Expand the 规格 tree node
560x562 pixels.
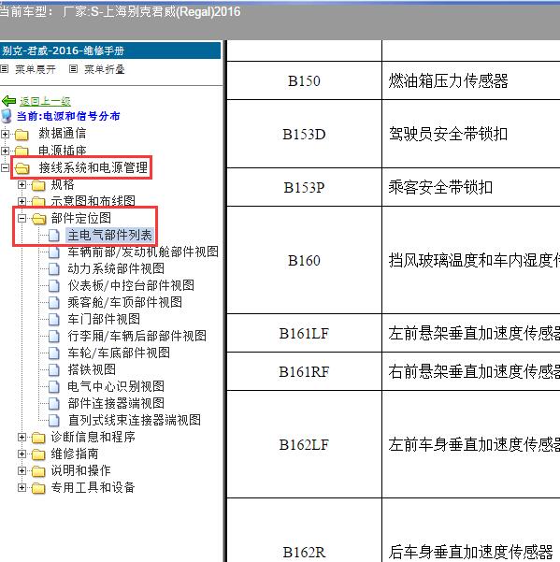[22, 185]
